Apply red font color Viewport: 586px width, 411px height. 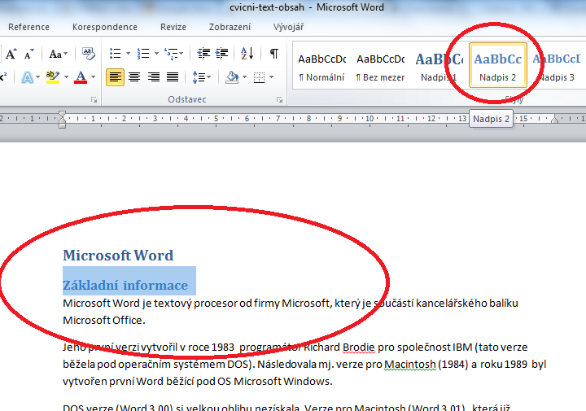[81, 77]
